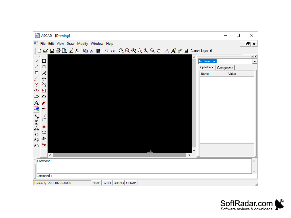Screen dimensions: 291x218
Task: Click the vertical scrollbar down arrow
Action: (x=194, y=151)
